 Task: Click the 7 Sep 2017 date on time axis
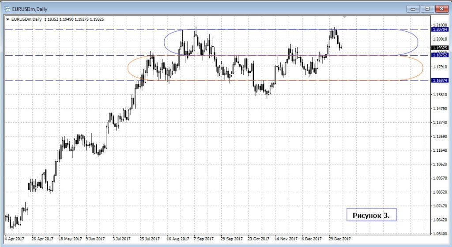pyautogui.click(x=204, y=239)
